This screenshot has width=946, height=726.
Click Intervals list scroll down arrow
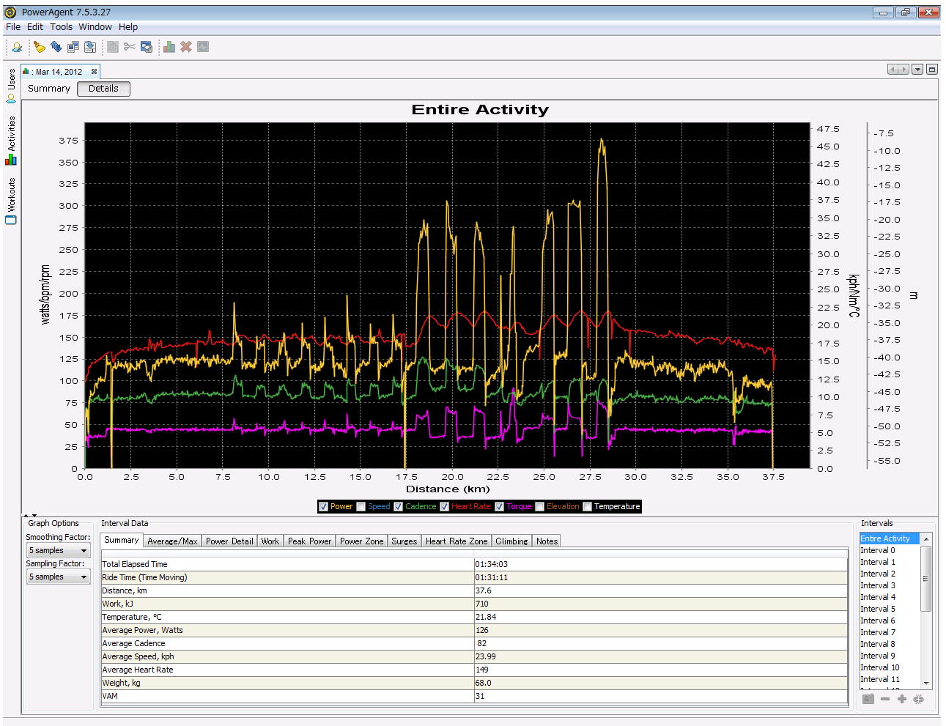pos(926,683)
